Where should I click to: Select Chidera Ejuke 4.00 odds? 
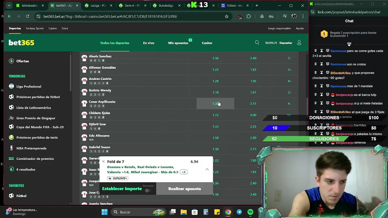click(253, 115)
